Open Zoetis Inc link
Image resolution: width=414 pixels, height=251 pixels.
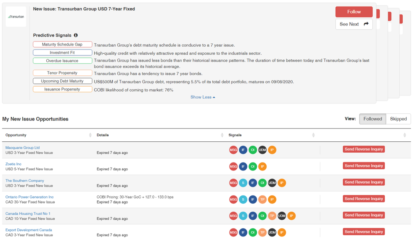[13, 164]
